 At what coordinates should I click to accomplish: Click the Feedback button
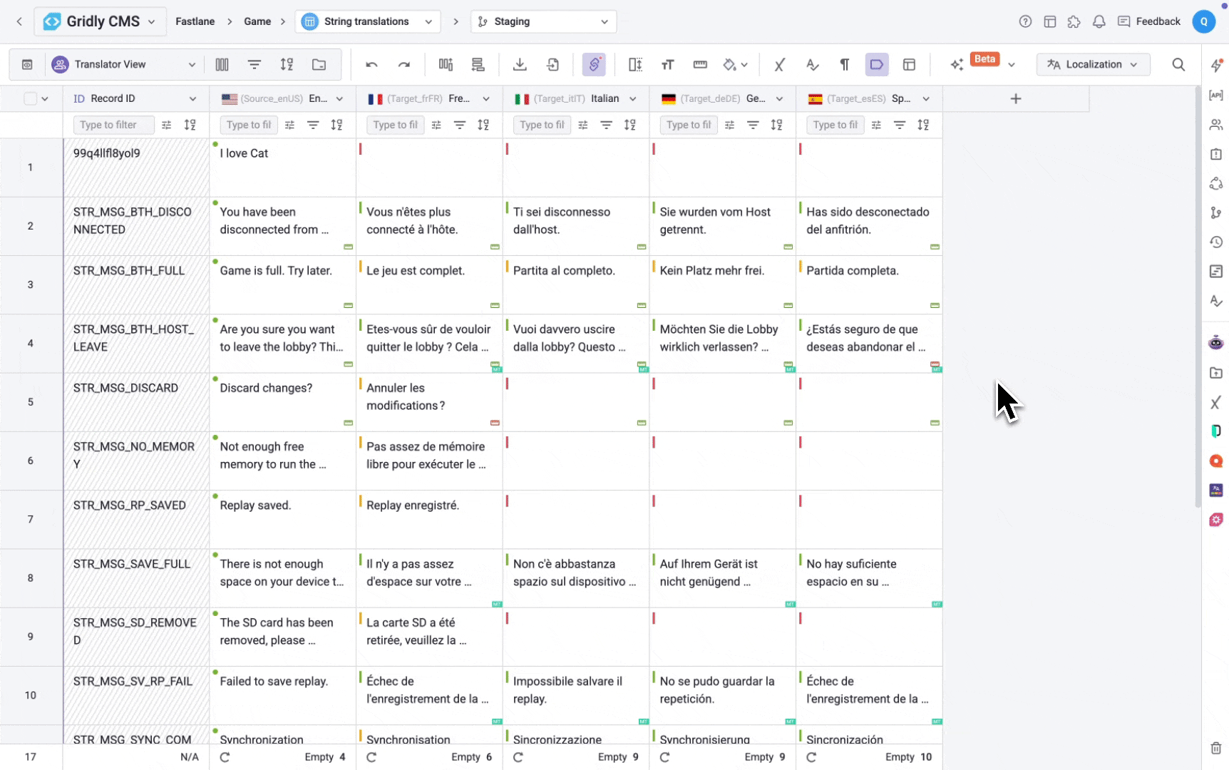click(1149, 21)
